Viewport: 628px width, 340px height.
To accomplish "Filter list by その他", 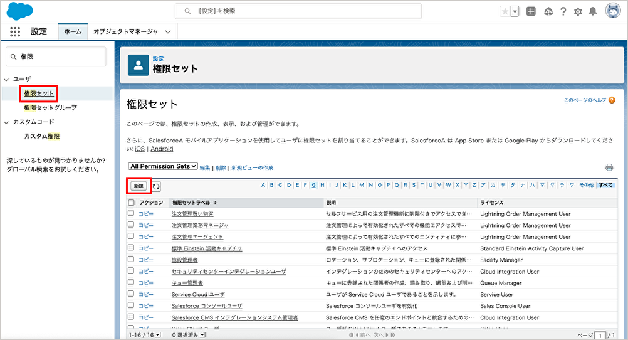I will [x=587, y=185].
